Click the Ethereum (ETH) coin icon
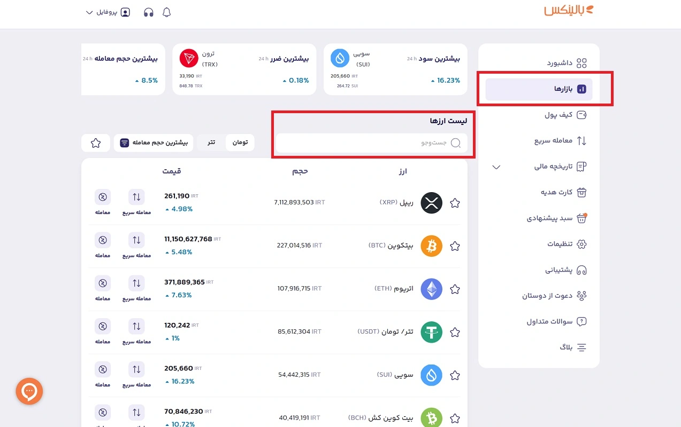Screen dimensions: 681x427 [431, 289]
